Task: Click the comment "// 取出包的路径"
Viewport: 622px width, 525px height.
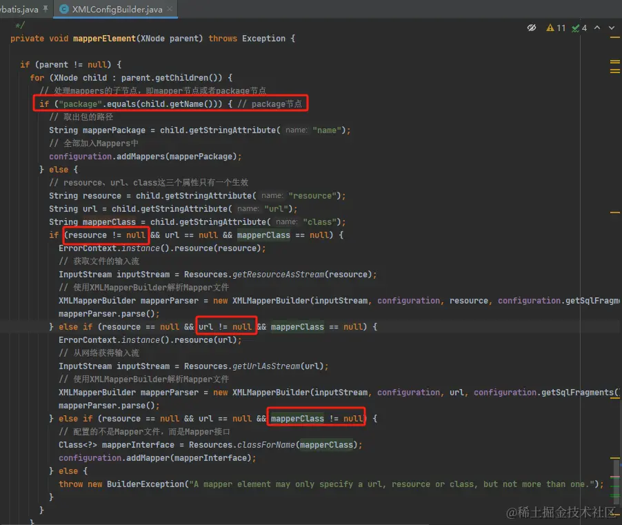Action: pyautogui.click(x=81, y=117)
